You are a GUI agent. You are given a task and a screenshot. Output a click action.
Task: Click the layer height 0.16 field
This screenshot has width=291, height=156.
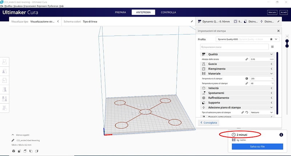tap(262, 59)
